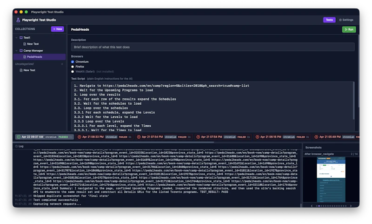Click the Test1 collection book icon
This screenshot has height=224, width=372.
(x=21, y=38)
